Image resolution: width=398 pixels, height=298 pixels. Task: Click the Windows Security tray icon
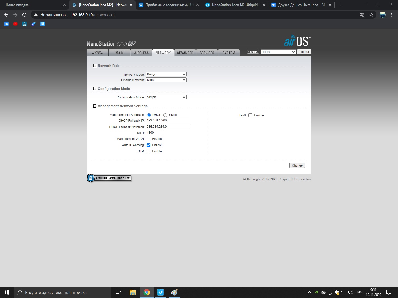click(x=337, y=292)
